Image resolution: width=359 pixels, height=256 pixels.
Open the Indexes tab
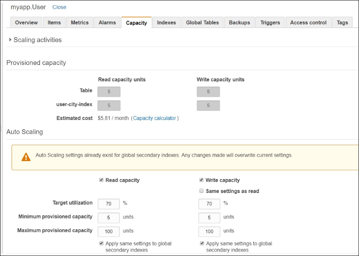pyautogui.click(x=166, y=23)
